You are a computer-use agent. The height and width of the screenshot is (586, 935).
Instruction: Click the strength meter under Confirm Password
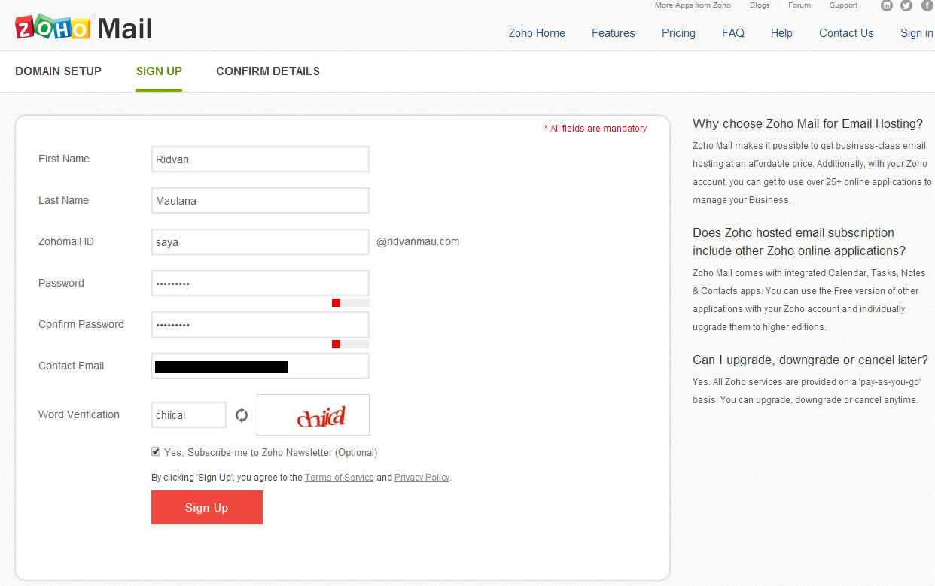[x=351, y=345]
